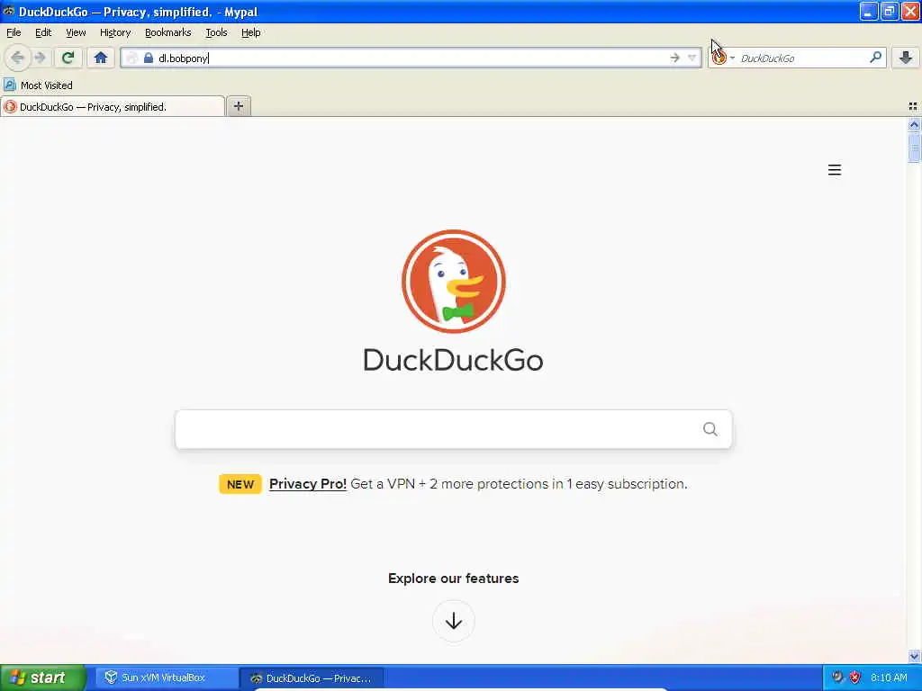Open the address bar history dropdown
The image size is (922, 691).
click(692, 58)
